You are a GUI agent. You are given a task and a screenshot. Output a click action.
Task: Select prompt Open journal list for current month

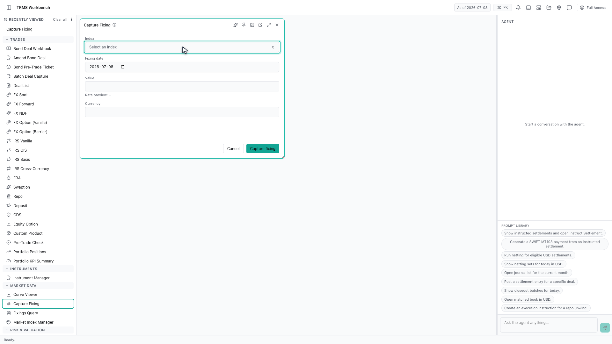click(536, 273)
